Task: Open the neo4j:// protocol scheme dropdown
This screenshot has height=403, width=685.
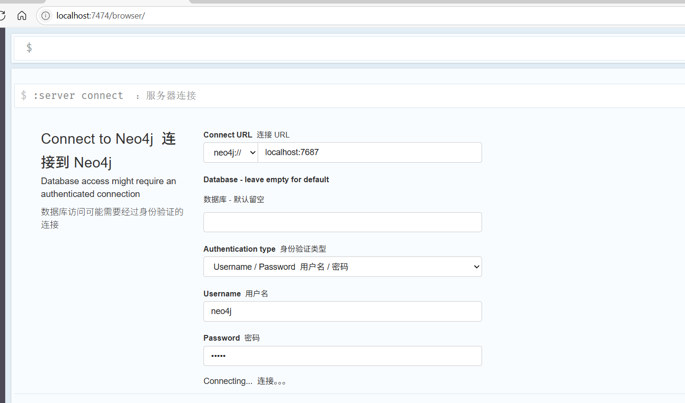Action: (x=231, y=153)
